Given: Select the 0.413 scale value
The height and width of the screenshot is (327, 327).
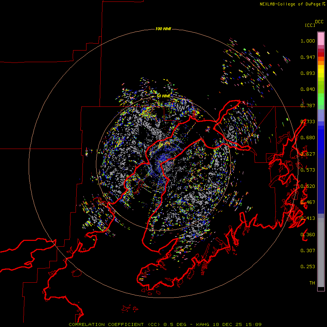Looking at the screenshot, I should (x=308, y=218).
